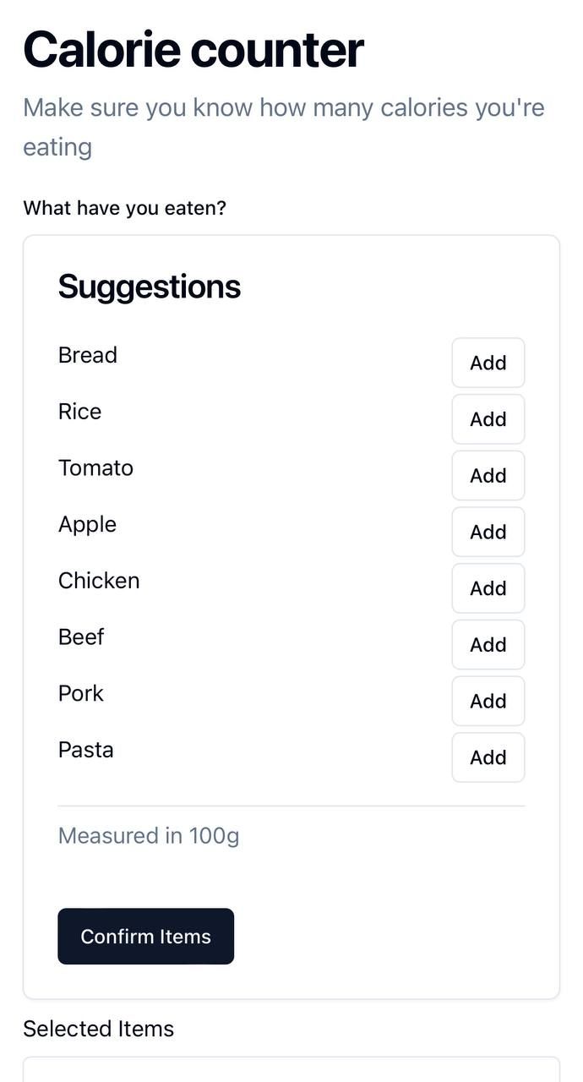Image resolution: width=583 pixels, height=1082 pixels.
Task: Confirm the selected items
Action: pyautogui.click(x=145, y=936)
